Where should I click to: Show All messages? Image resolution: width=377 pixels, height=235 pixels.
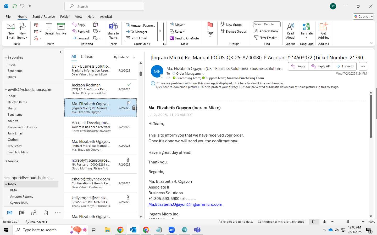(74, 57)
